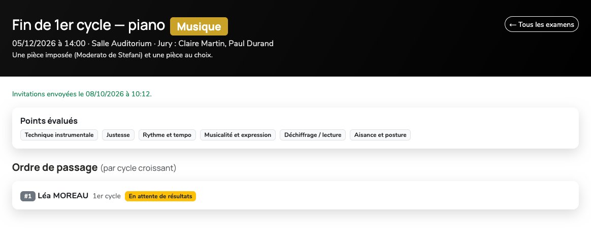Click the exam date and jury line
The height and width of the screenshot is (250, 591).
coord(143,43)
